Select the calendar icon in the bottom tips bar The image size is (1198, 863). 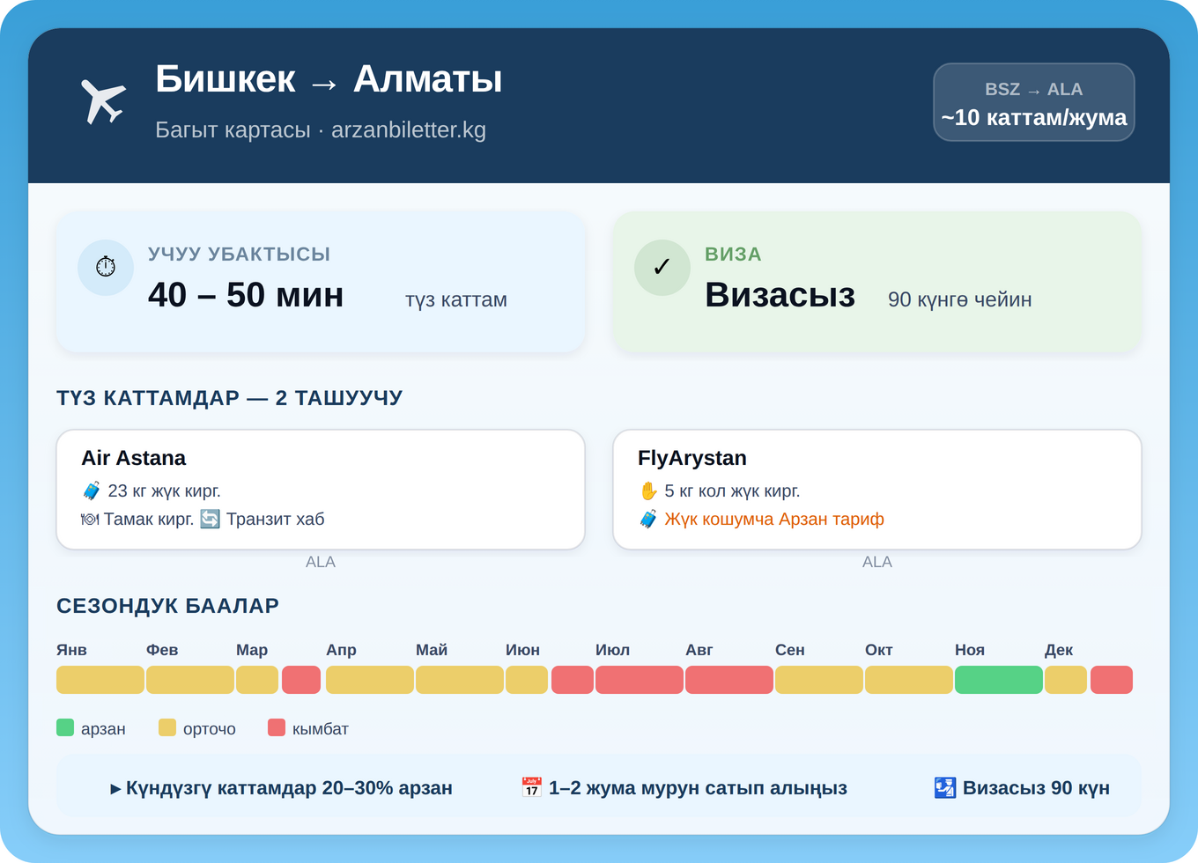tap(532, 787)
